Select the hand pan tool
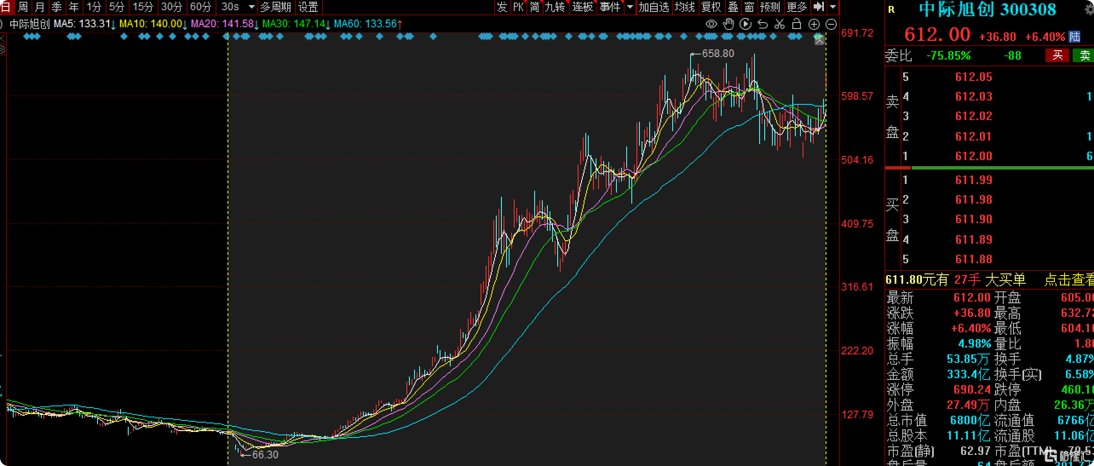The image size is (1094, 466). tap(728, 24)
